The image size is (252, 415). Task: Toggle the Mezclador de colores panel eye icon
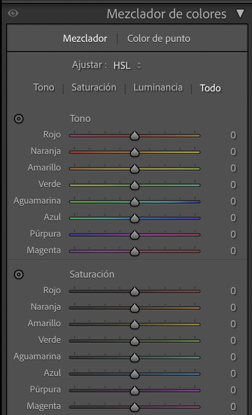[13, 13]
